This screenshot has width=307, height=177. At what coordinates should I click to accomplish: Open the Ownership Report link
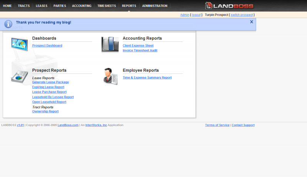coord(45,111)
